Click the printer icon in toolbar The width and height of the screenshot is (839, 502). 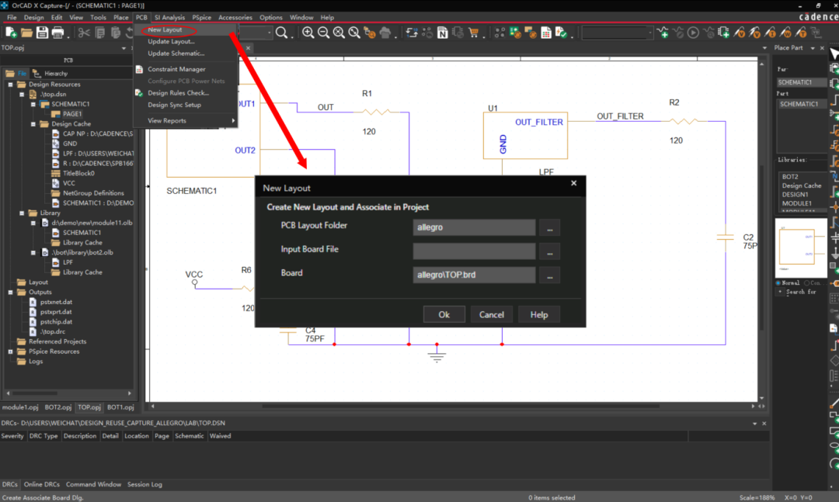tap(59, 33)
